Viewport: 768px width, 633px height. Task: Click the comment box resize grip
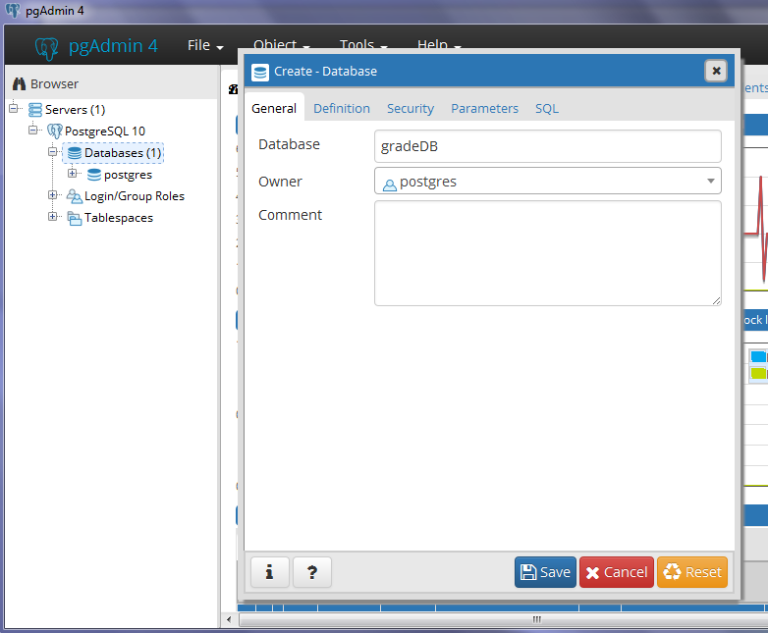coord(716,300)
